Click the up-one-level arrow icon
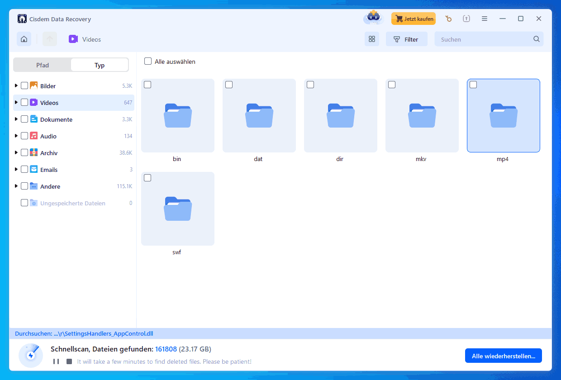 coord(50,39)
